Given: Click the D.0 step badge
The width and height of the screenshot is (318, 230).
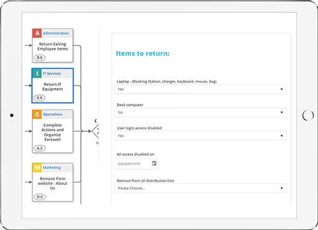Looking at the screenshot, I should pyautogui.click(x=39, y=197).
